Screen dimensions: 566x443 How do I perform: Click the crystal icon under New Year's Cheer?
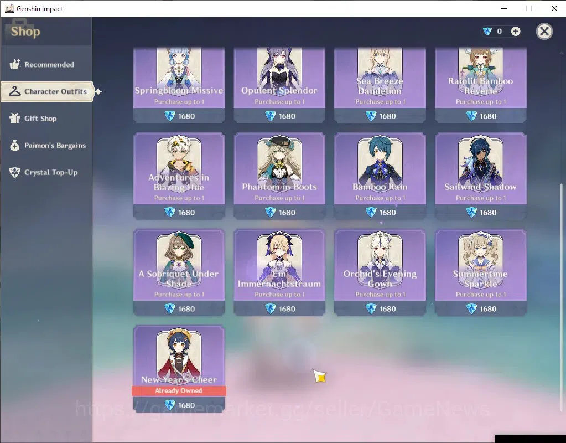[170, 405]
